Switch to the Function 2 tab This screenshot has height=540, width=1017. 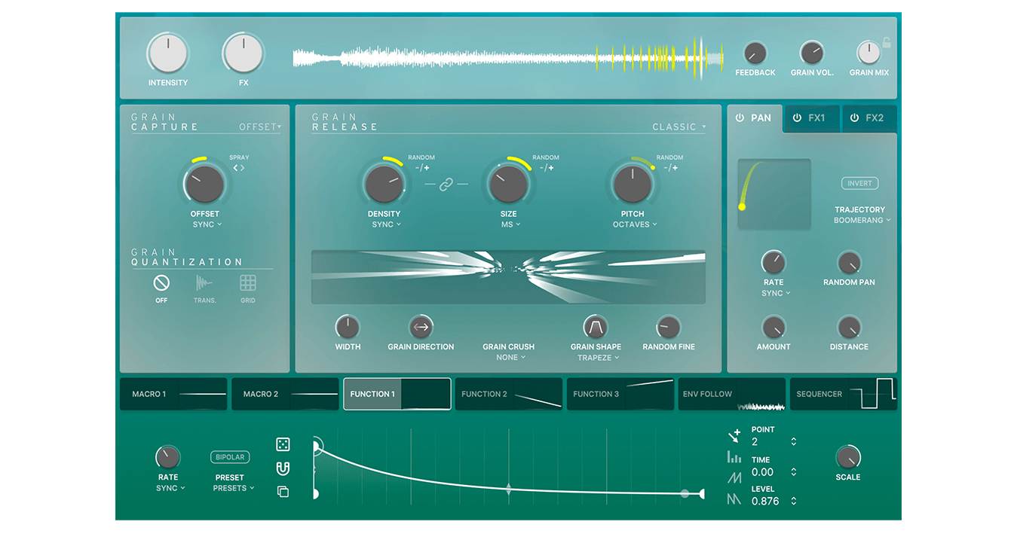509,394
